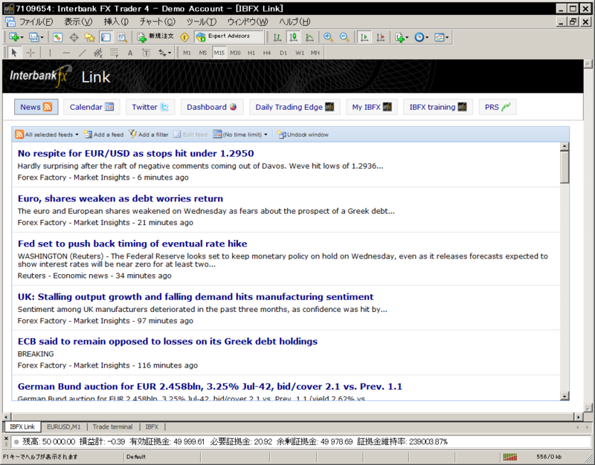Set timeframe to M5
The height and width of the screenshot is (465, 595).
203,53
